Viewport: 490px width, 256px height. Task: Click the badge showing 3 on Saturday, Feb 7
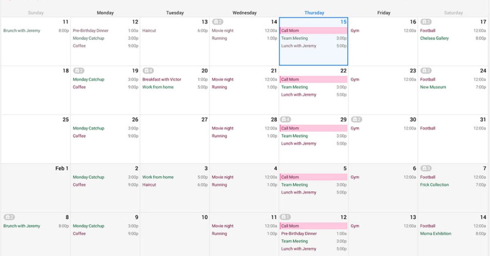426,168
